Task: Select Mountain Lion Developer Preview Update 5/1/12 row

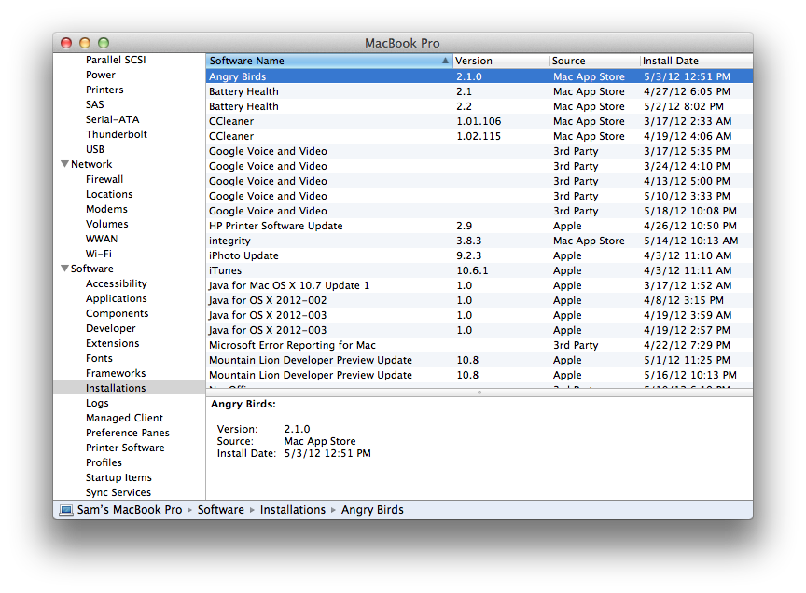Action: [479, 359]
